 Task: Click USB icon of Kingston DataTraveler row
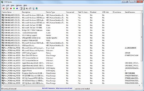click(x=3, y=73)
